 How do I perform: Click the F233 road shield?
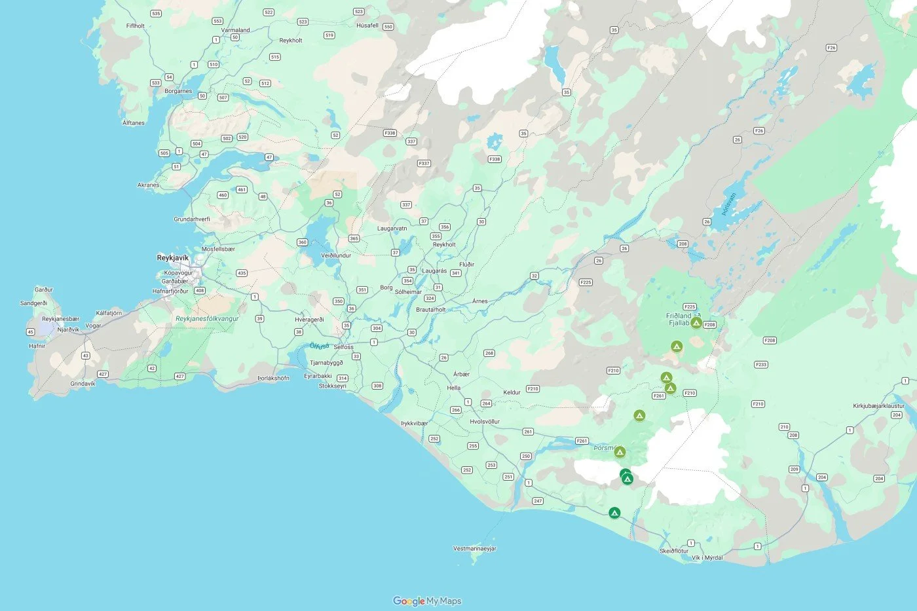pos(760,365)
